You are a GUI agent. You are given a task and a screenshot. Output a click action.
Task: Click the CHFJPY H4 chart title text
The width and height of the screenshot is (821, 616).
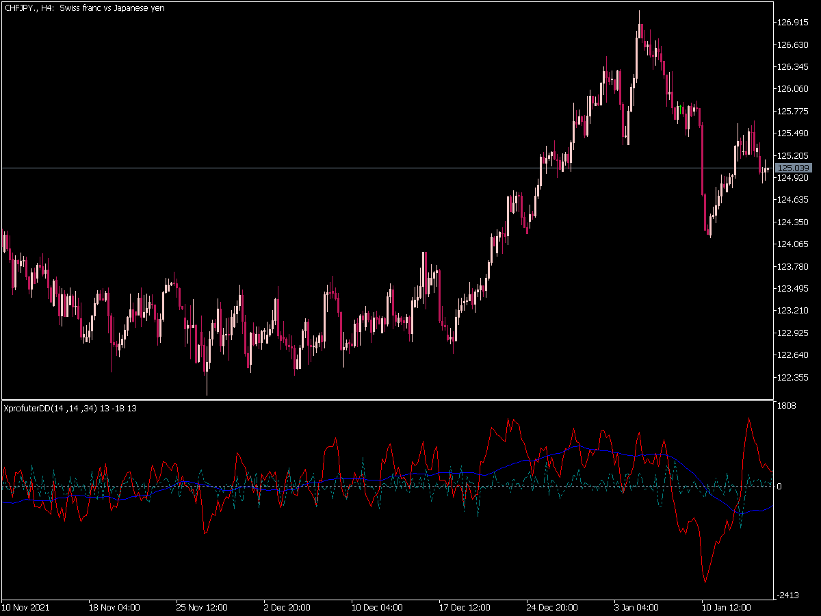(x=83, y=8)
